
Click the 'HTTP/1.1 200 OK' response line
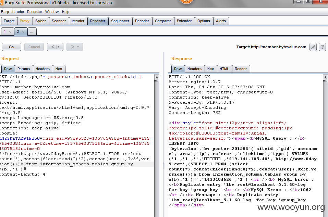[x=189, y=77]
